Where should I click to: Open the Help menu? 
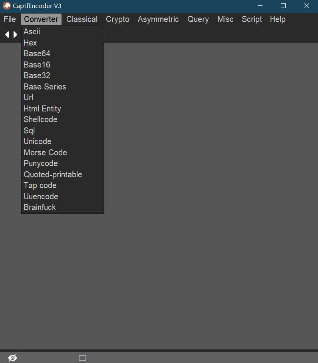[278, 19]
